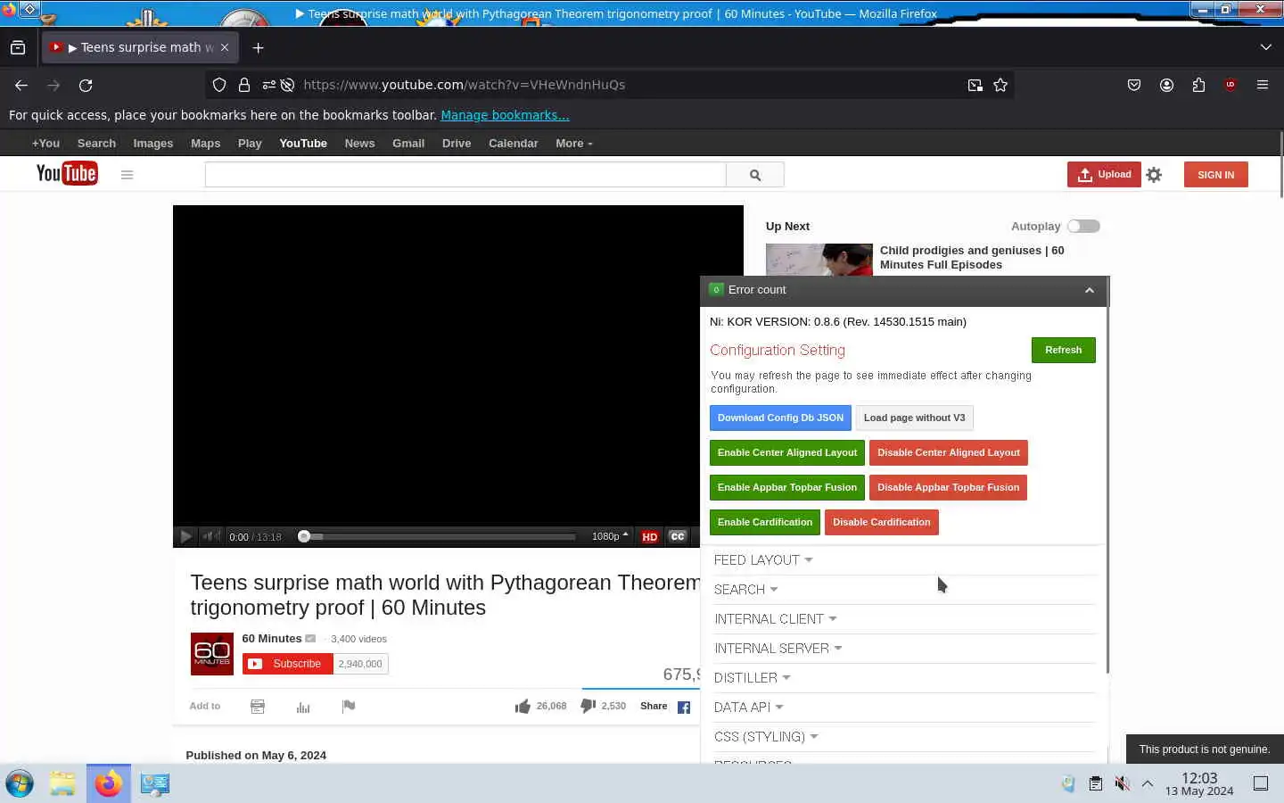
Task: Mute the video with the speaker icon
Action: tap(211, 536)
